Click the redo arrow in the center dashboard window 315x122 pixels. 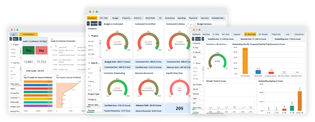[100, 23]
